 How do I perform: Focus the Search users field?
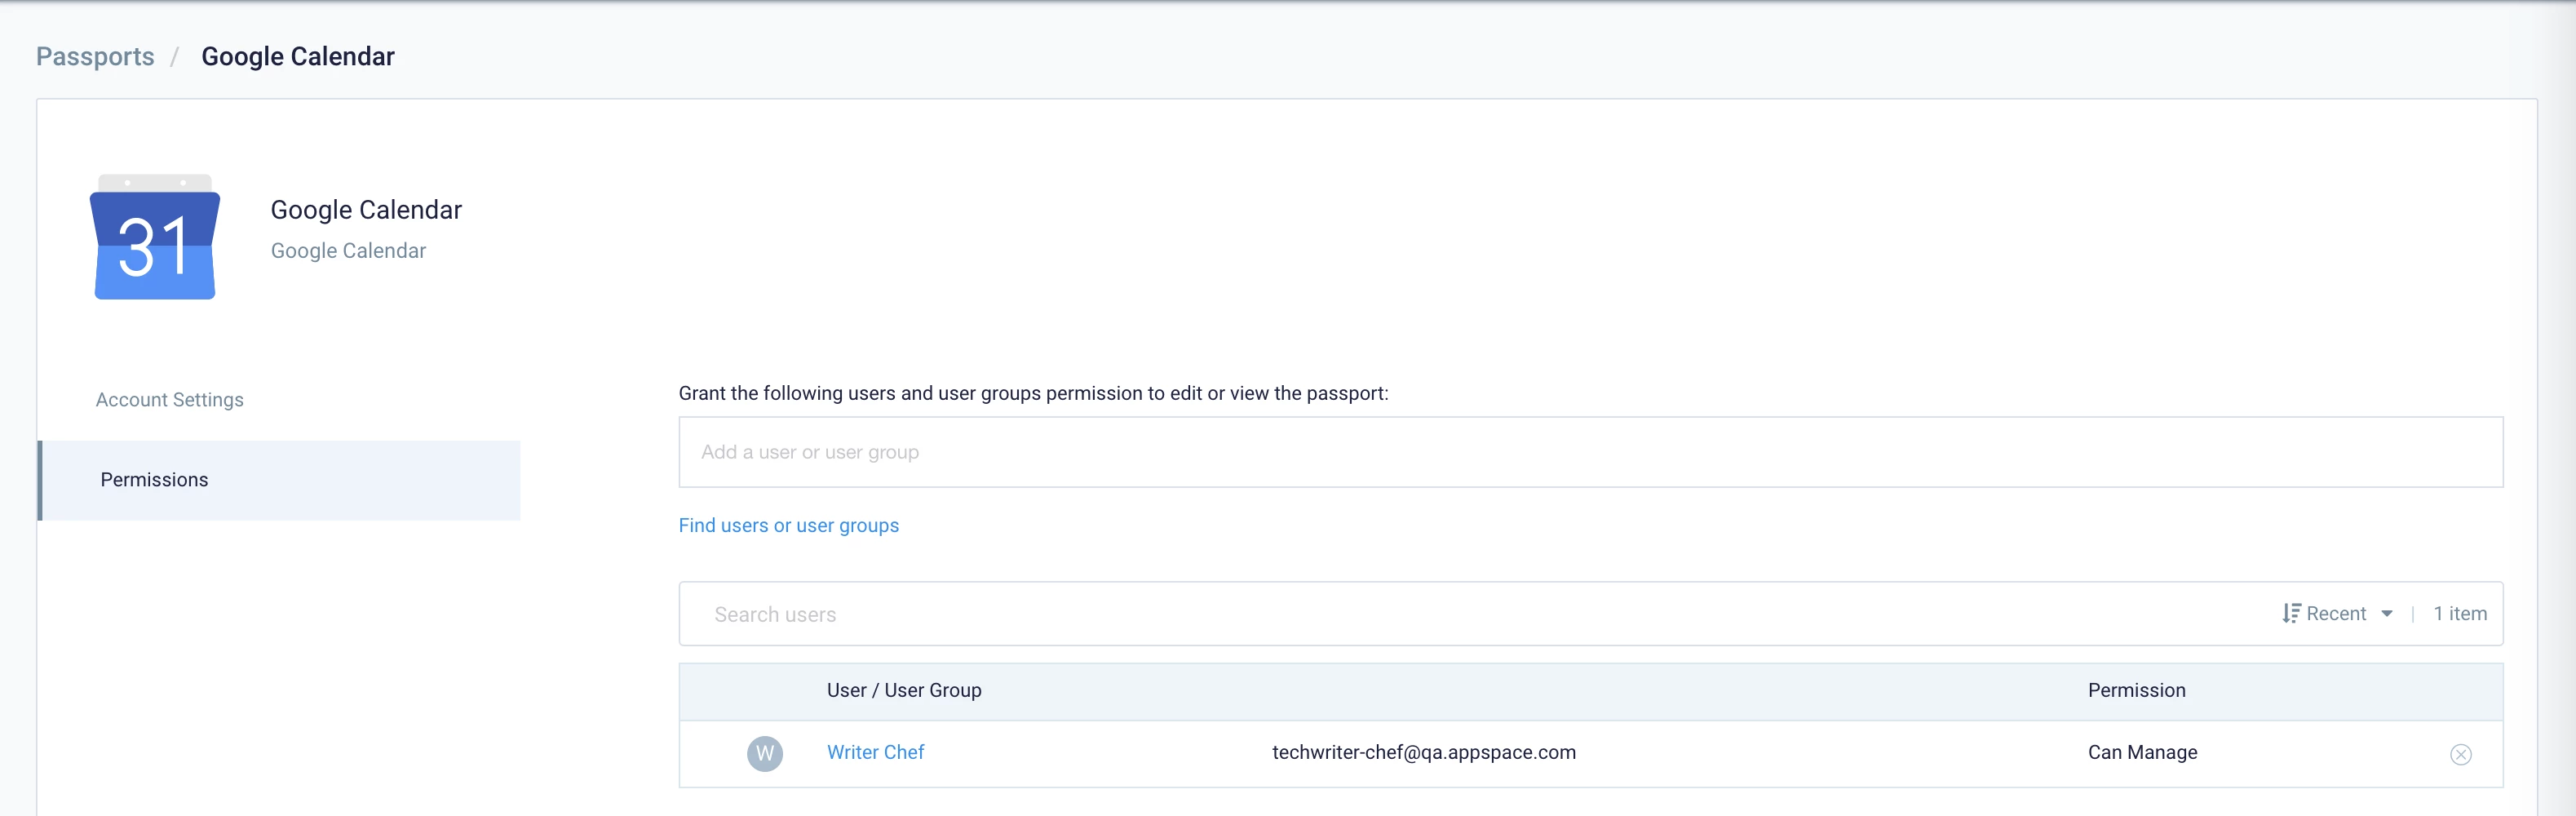point(1480,614)
